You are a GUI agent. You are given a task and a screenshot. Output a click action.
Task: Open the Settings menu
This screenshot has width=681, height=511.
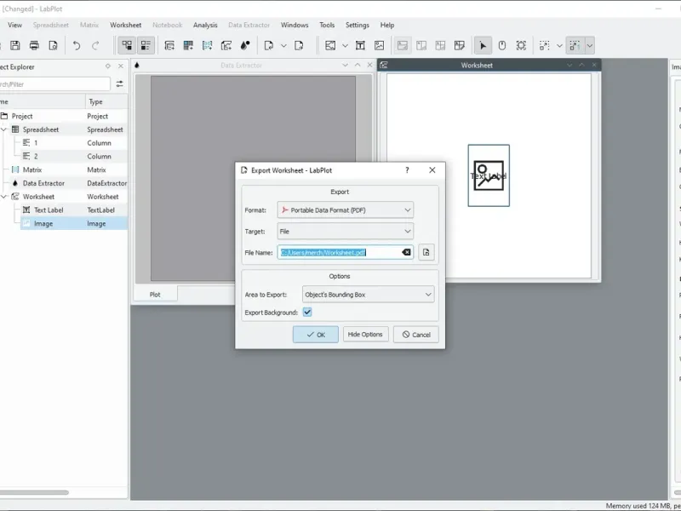[358, 26]
